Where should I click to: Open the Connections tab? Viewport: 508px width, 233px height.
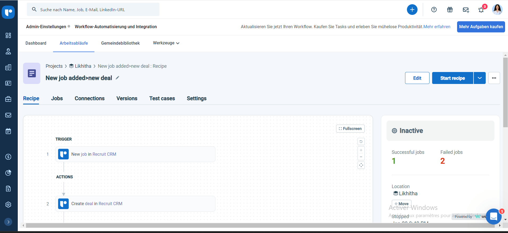pos(90,98)
